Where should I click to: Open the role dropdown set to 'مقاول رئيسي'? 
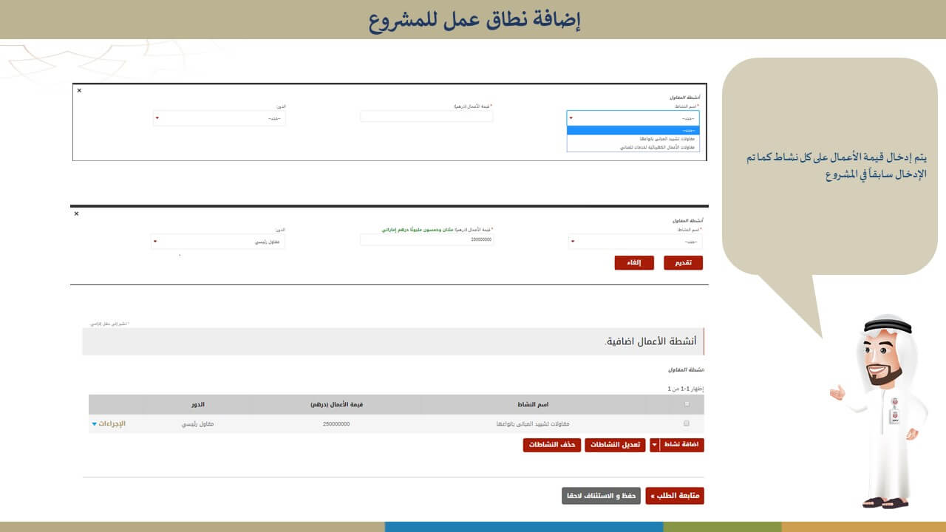[218, 242]
